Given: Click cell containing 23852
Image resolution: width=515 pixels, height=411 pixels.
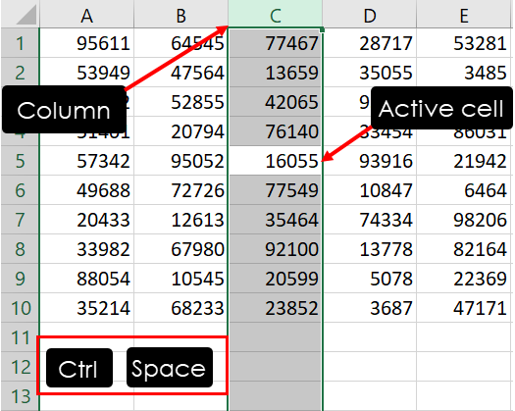Looking at the screenshot, I should [x=276, y=307].
